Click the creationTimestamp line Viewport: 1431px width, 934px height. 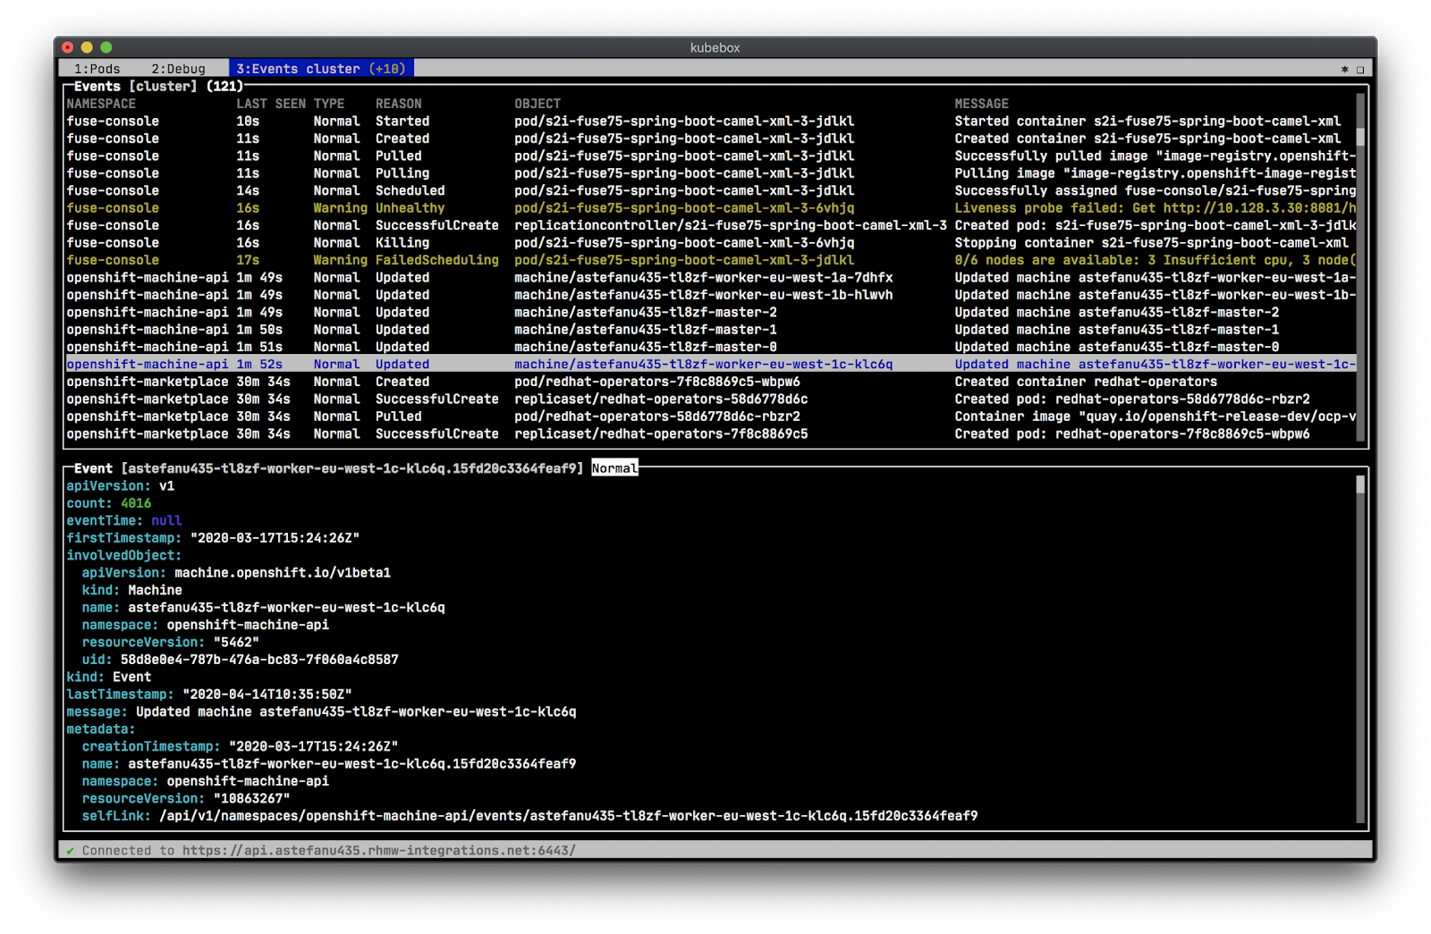[240, 747]
